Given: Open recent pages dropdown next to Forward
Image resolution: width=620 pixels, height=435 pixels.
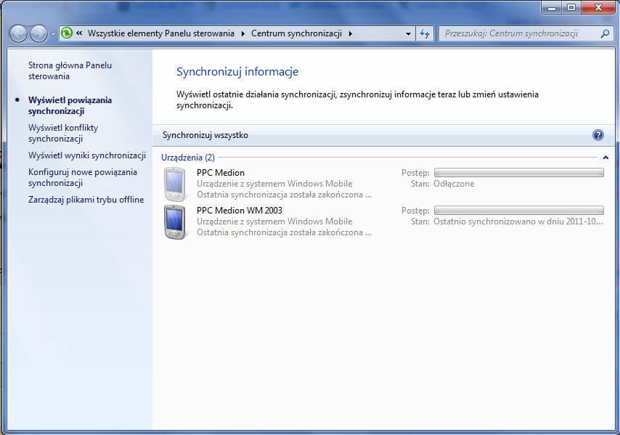Looking at the screenshot, I should pos(53,34).
